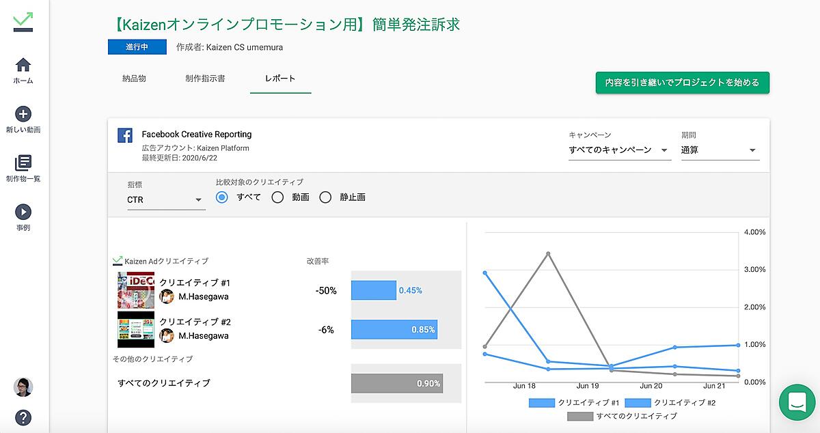
Task: Click the user avatar in sidebar
Action: [23, 387]
